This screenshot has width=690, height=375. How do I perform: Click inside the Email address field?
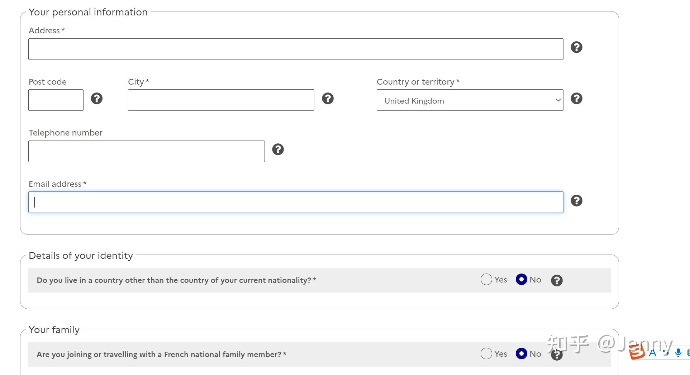(x=295, y=203)
